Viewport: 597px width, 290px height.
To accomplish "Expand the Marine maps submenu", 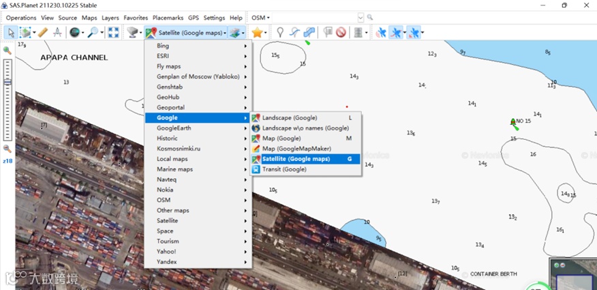I will (x=198, y=169).
